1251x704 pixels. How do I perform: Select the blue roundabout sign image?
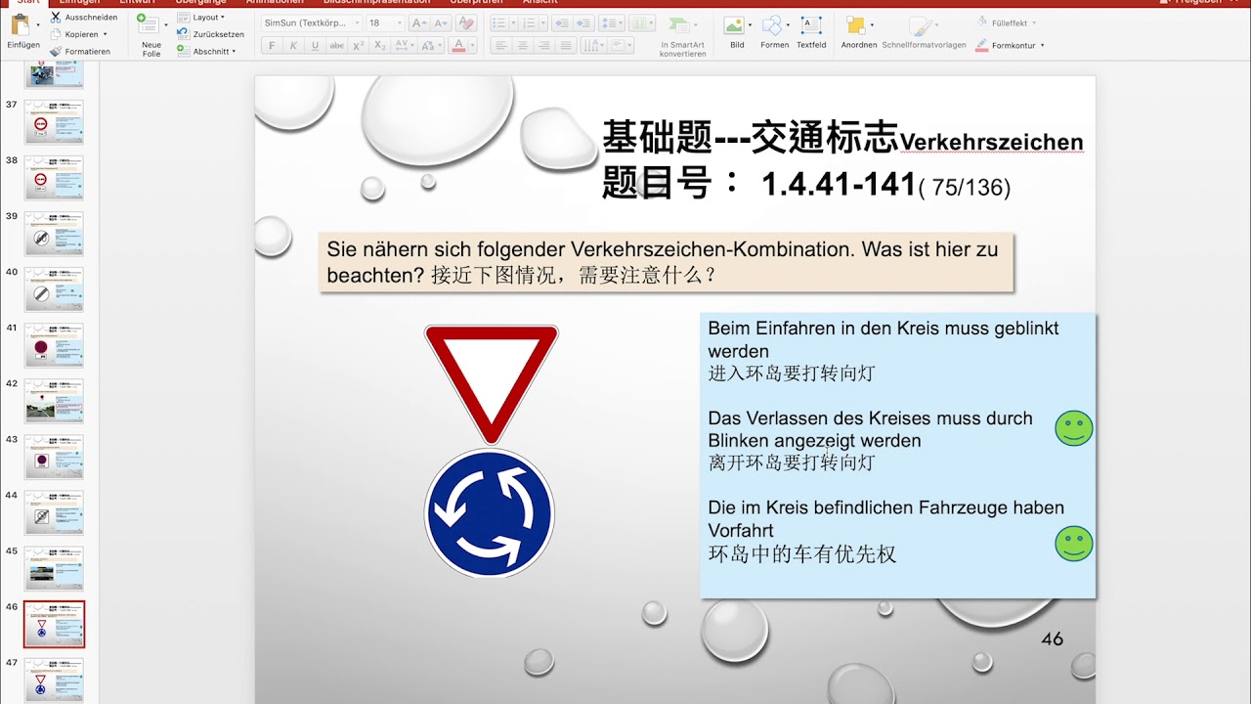point(490,513)
